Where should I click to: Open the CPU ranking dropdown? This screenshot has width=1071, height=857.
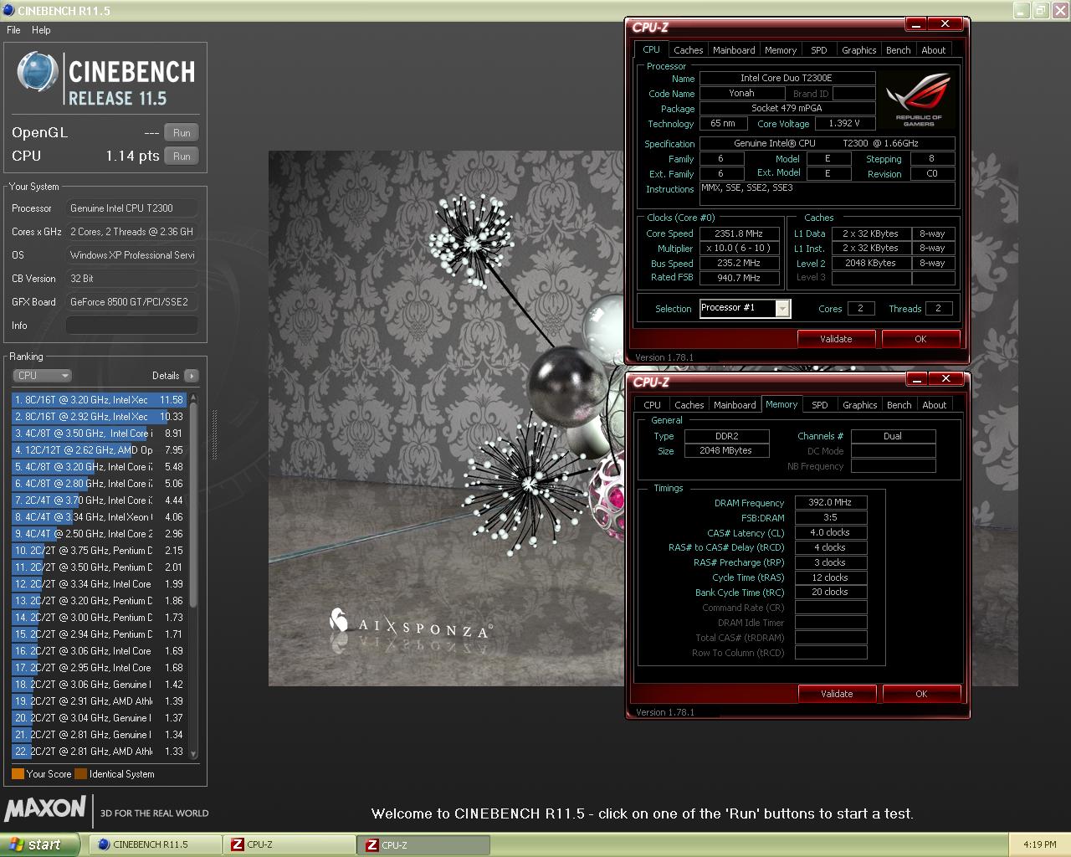(43, 376)
